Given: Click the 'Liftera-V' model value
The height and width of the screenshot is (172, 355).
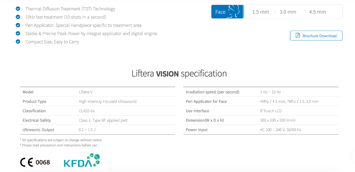Looking at the screenshot, I should tap(86, 92).
